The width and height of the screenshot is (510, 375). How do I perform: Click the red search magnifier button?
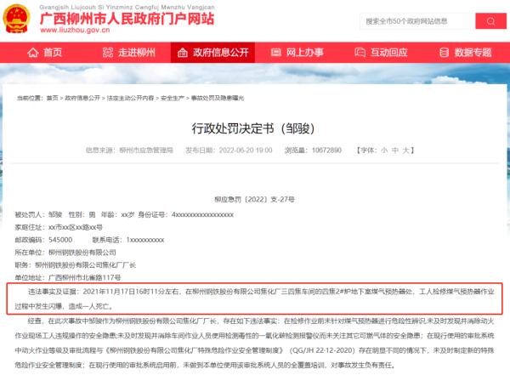[490, 21]
